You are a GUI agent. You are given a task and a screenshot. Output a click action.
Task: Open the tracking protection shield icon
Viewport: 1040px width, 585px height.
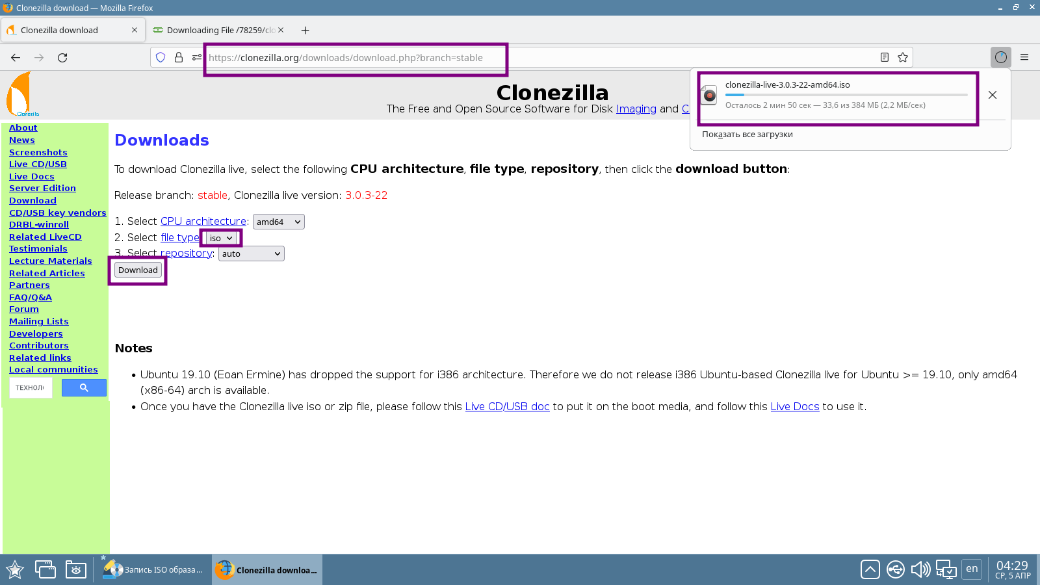(161, 57)
